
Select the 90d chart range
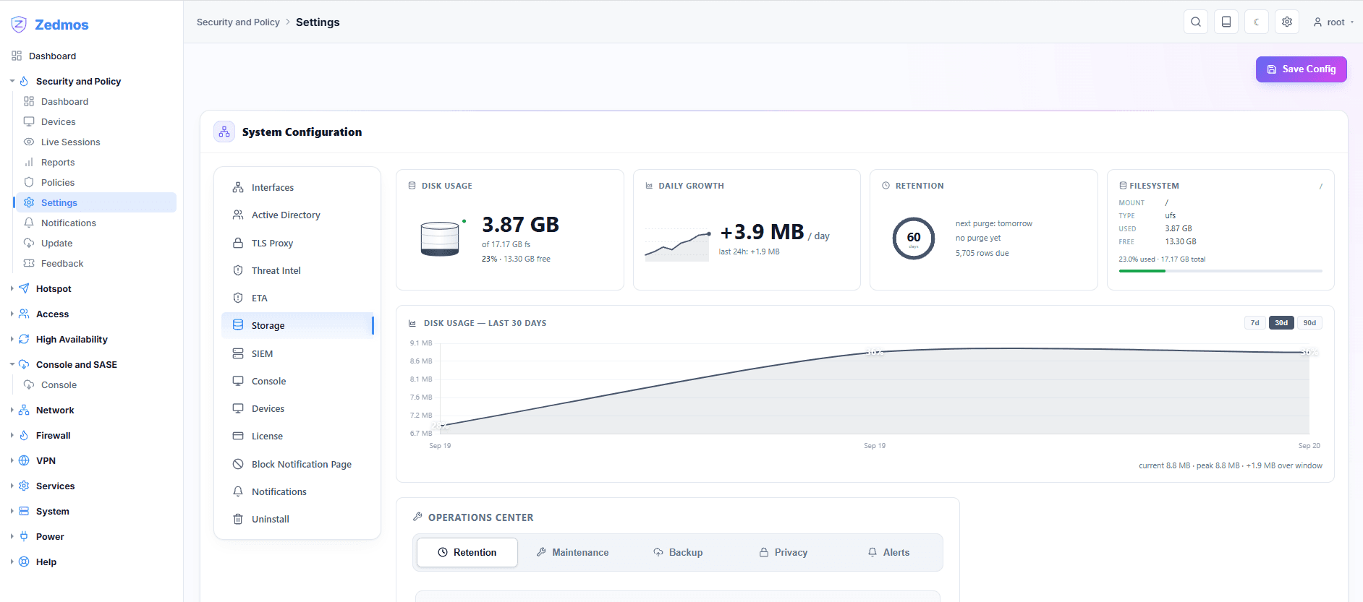pyautogui.click(x=1309, y=323)
